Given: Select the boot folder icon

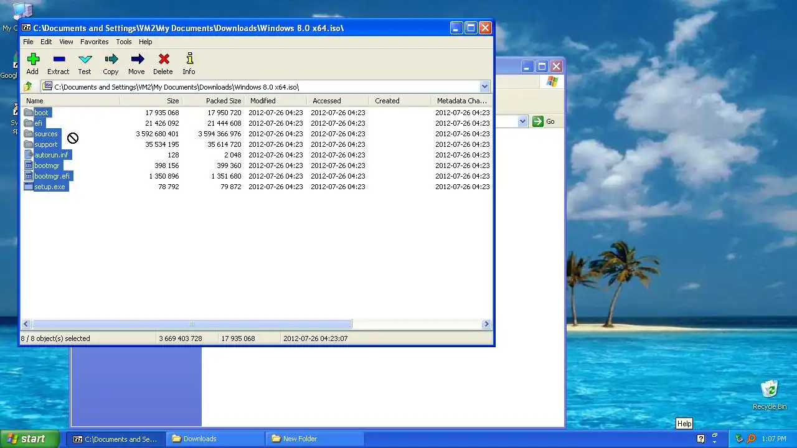Looking at the screenshot, I should click(x=28, y=113).
